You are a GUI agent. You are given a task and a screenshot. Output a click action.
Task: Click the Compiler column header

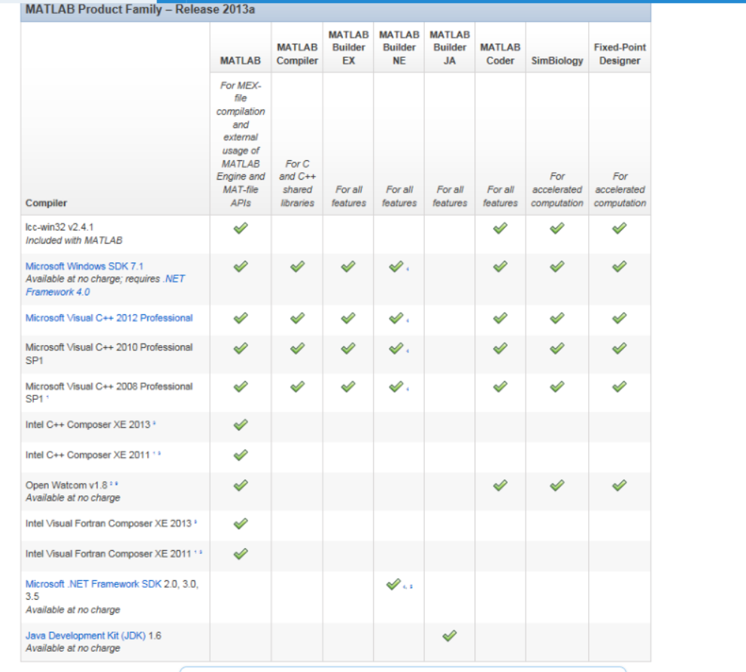pos(46,203)
